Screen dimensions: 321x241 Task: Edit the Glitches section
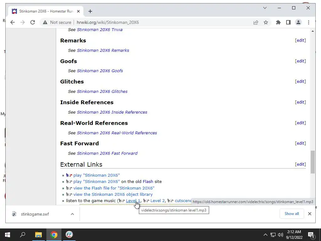point(300,82)
